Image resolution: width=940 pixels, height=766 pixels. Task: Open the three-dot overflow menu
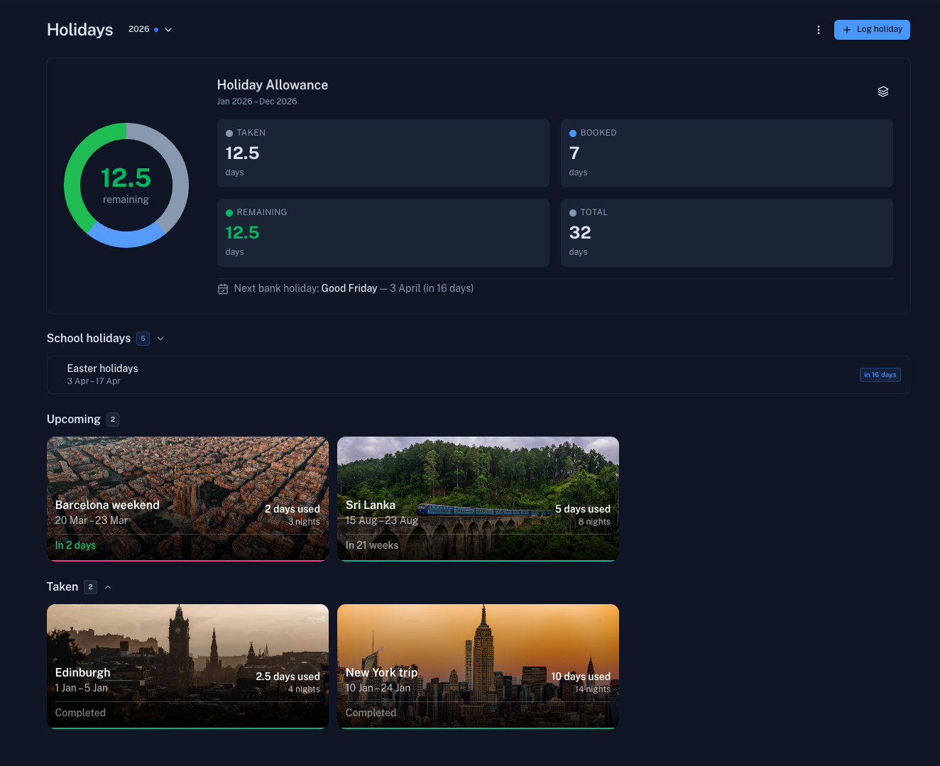coord(819,30)
